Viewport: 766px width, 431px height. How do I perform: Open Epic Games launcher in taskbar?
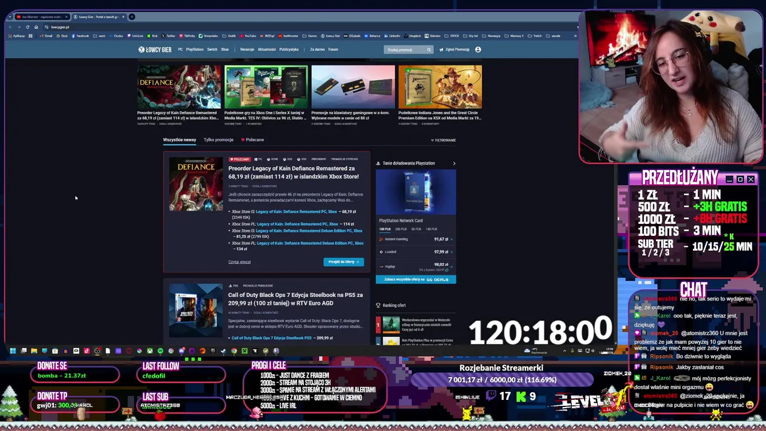click(212, 351)
